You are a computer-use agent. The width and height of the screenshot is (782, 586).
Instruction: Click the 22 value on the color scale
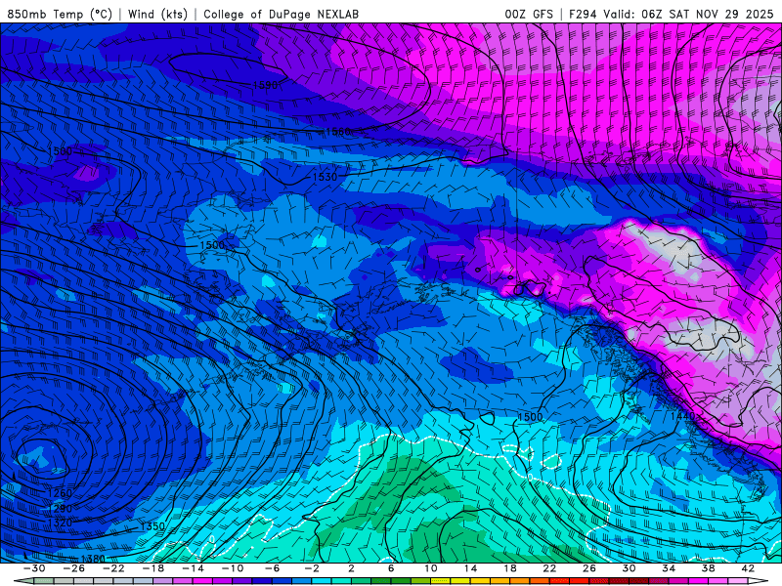pyautogui.click(x=549, y=568)
